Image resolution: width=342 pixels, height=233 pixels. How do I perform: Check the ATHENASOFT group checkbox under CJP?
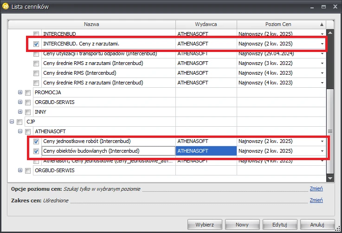click(x=28, y=131)
